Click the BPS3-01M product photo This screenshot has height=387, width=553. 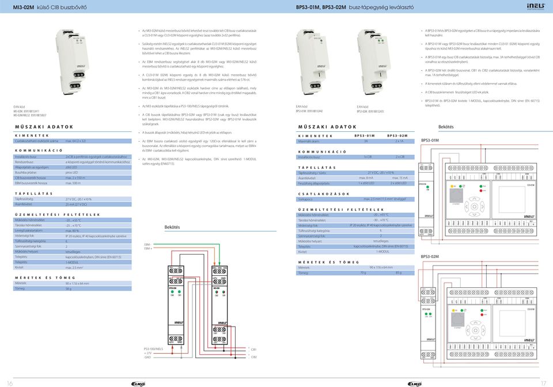click(312, 62)
